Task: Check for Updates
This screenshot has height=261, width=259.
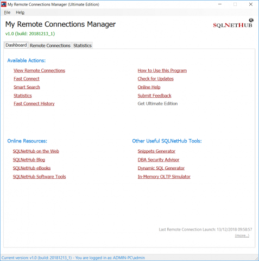Action: point(156,79)
